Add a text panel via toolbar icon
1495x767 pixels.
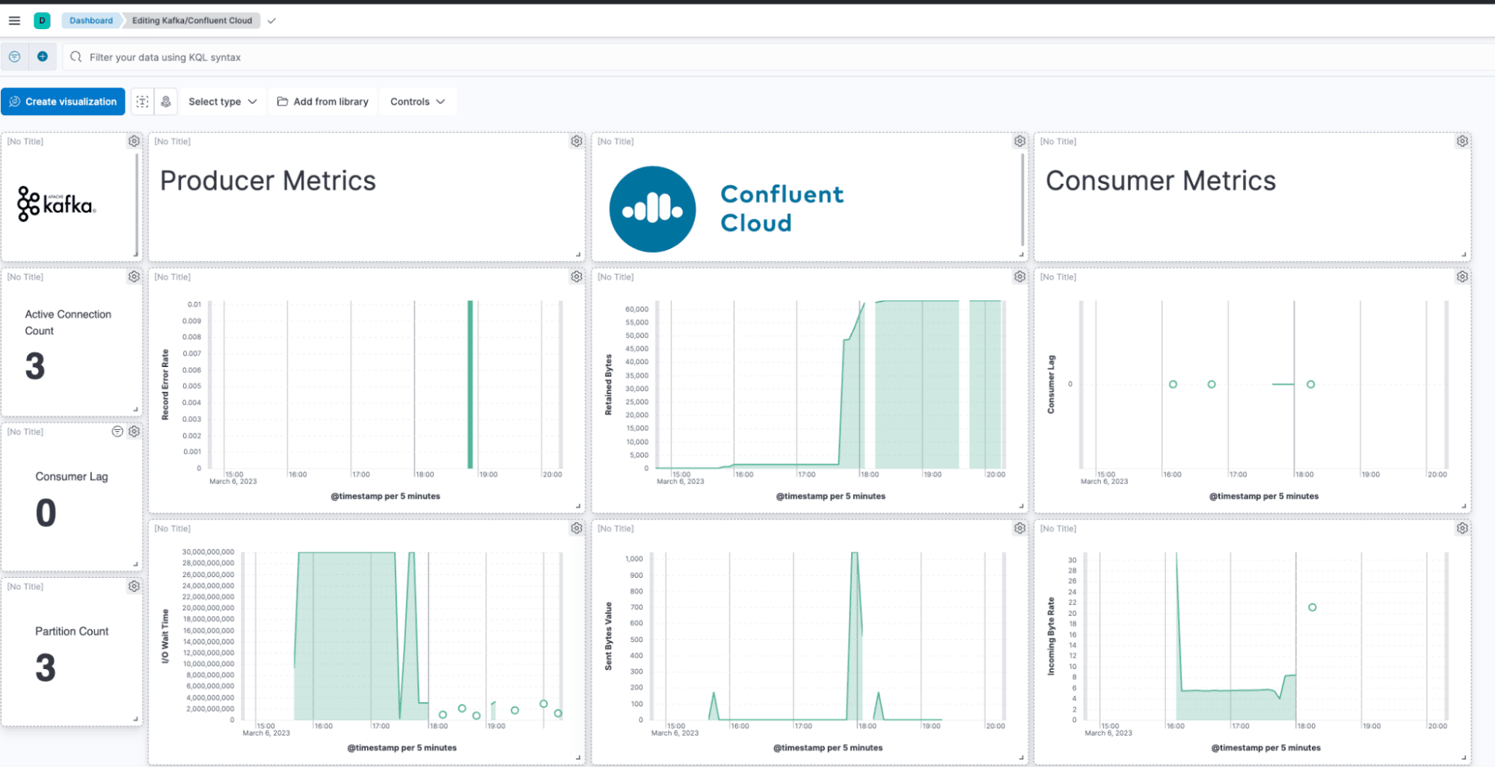(x=142, y=102)
